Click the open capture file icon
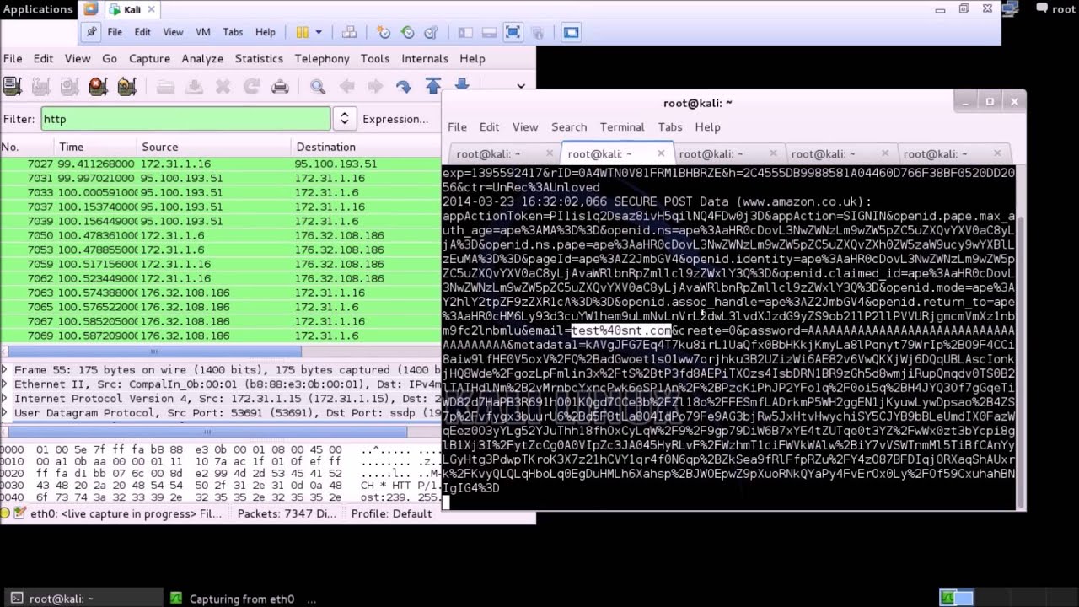 click(165, 86)
